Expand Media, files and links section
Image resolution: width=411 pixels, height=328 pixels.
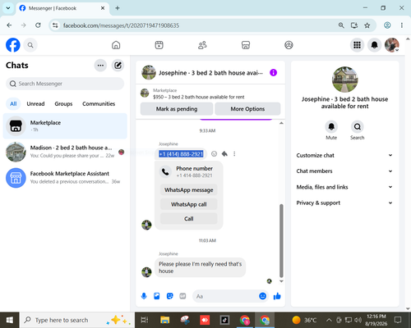click(344, 187)
